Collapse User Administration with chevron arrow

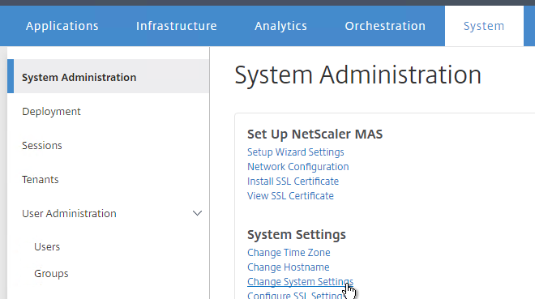click(x=197, y=213)
